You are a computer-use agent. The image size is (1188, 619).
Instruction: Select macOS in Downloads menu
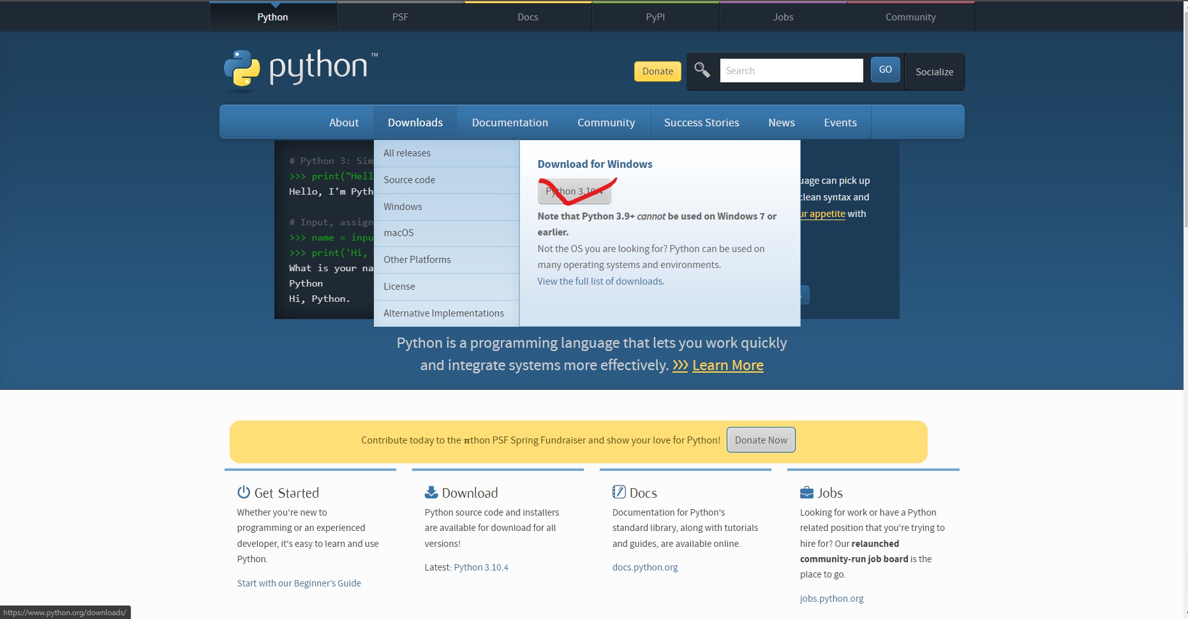447,233
